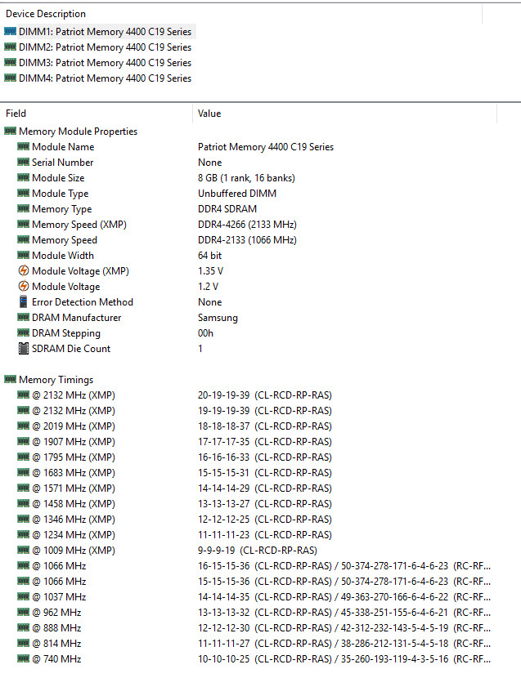Click the Error Detection Method icon
Image resolution: width=521 pixels, height=678 pixels.
(23, 302)
